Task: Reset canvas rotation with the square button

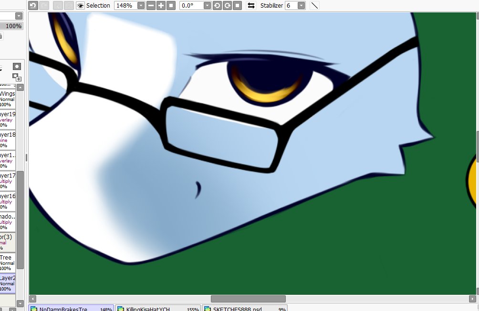Action: tap(238, 6)
